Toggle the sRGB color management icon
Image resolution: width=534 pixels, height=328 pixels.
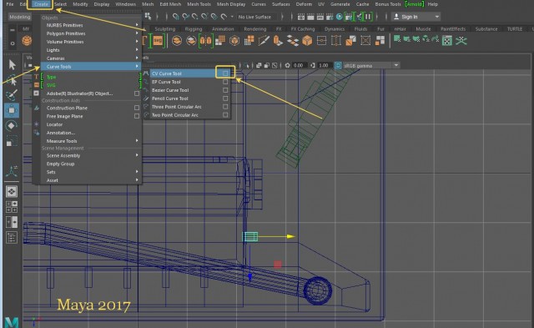coord(338,65)
